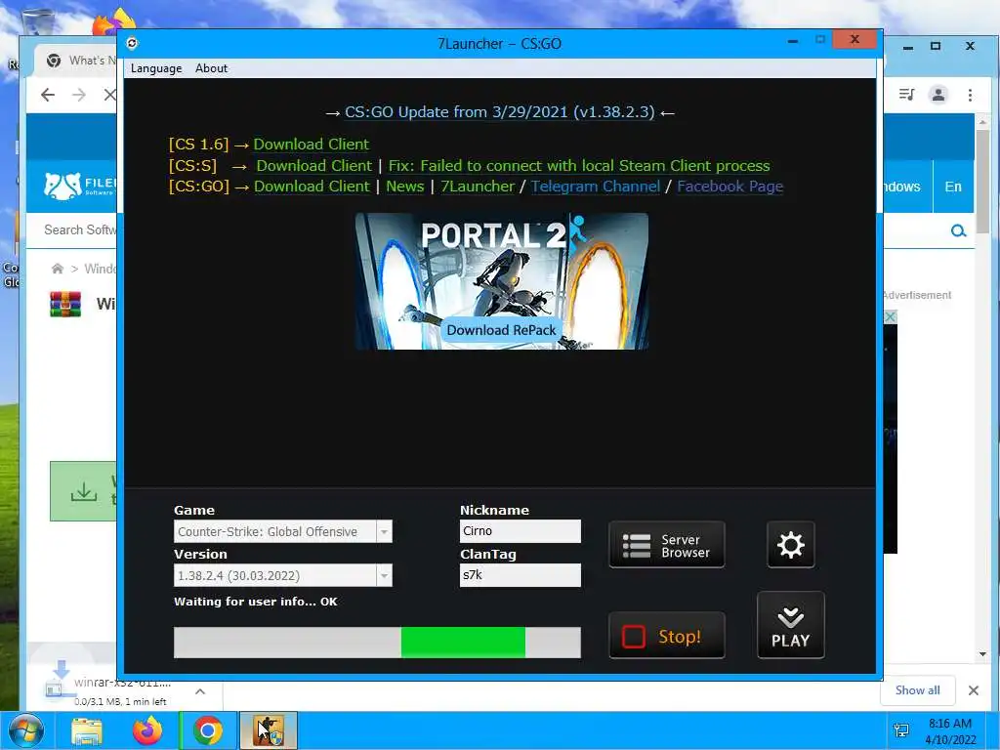
Task: Click the 7Launcher taskbar icon
Action: pos(269,730)
